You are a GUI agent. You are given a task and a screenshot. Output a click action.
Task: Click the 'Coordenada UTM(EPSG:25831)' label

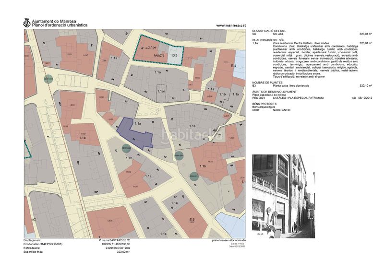point(43,244)
